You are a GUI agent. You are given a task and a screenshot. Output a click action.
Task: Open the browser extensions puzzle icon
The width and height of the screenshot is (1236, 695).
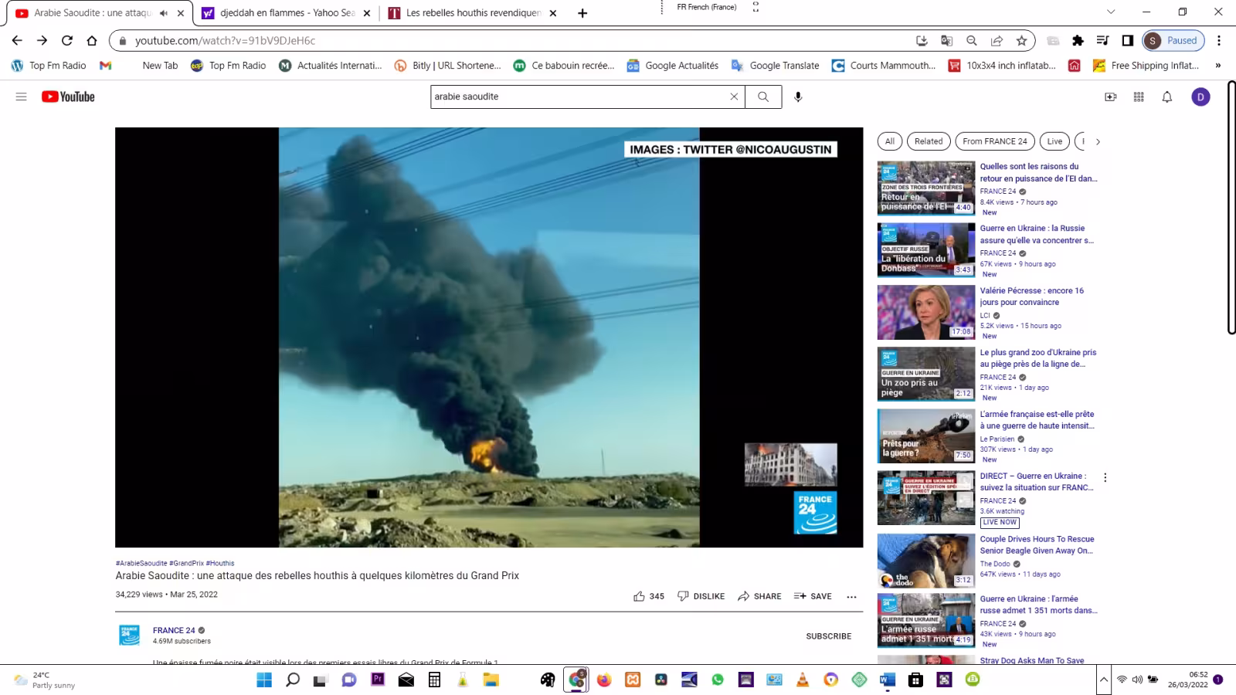(x=1078, y=40)
